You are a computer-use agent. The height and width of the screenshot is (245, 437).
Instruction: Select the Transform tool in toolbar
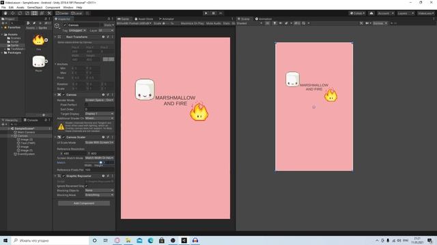pyautogui.click(x=42, y=14)
